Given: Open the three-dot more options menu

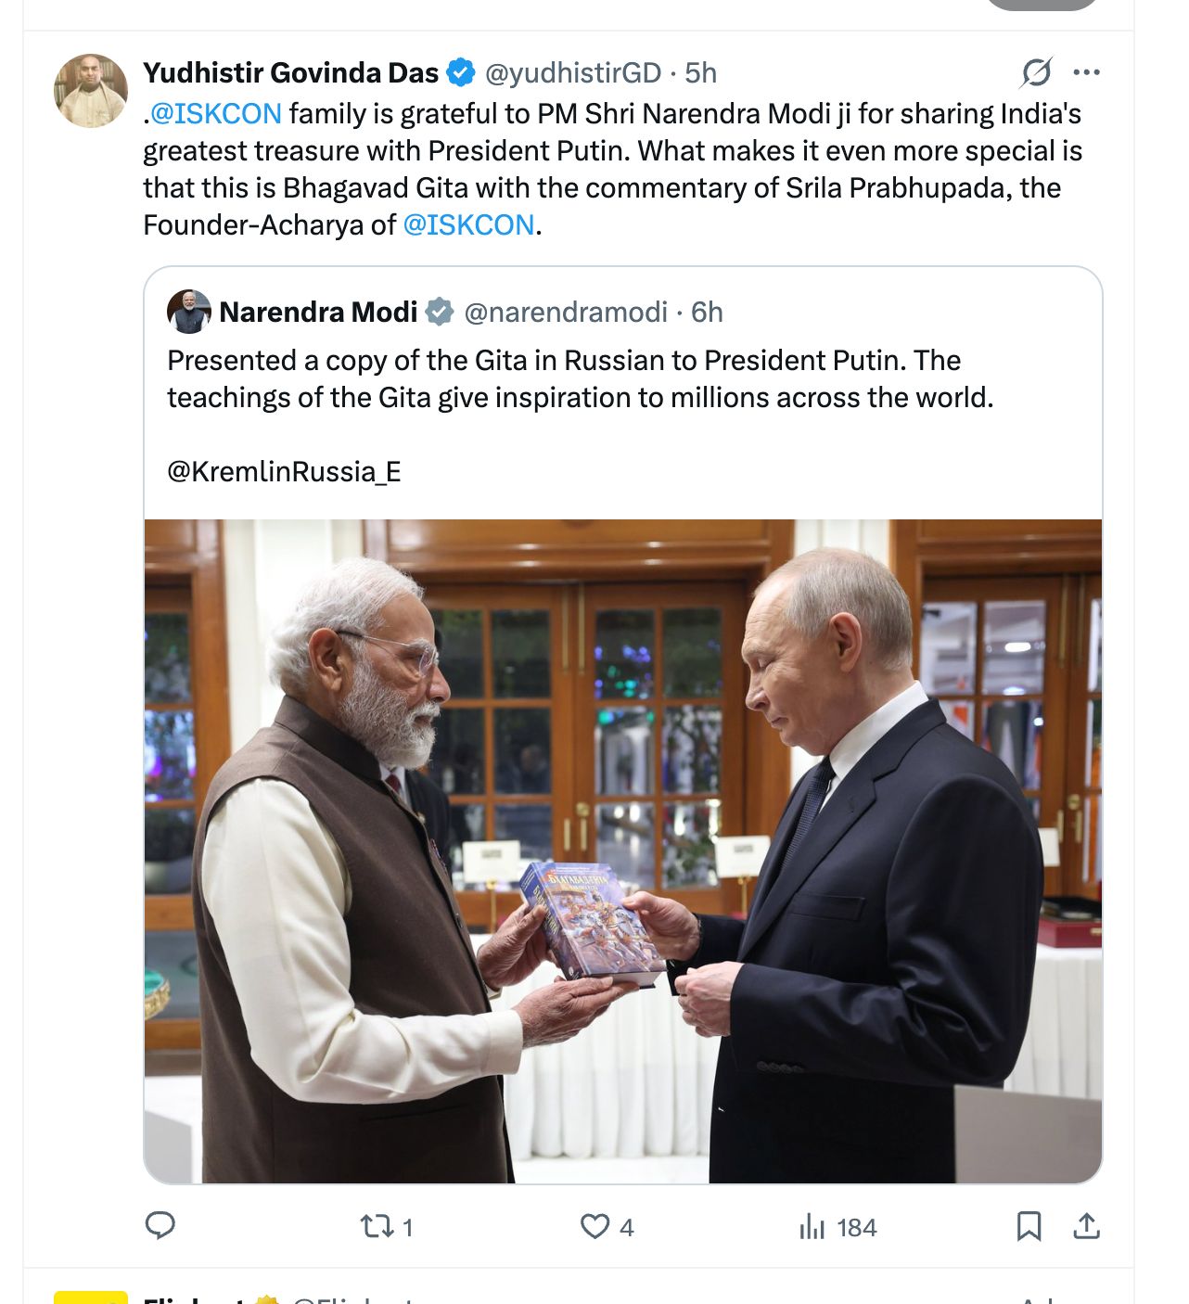Looking at the screenshot, I should point(1086,72).
